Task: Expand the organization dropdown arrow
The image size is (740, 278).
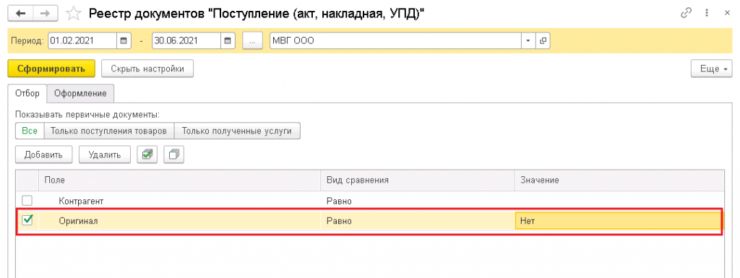Action: tap(528, 40)
